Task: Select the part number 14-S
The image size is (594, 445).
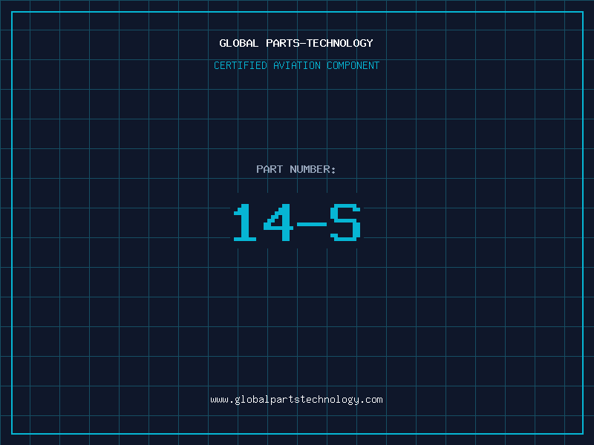Action: coord(296,222)
